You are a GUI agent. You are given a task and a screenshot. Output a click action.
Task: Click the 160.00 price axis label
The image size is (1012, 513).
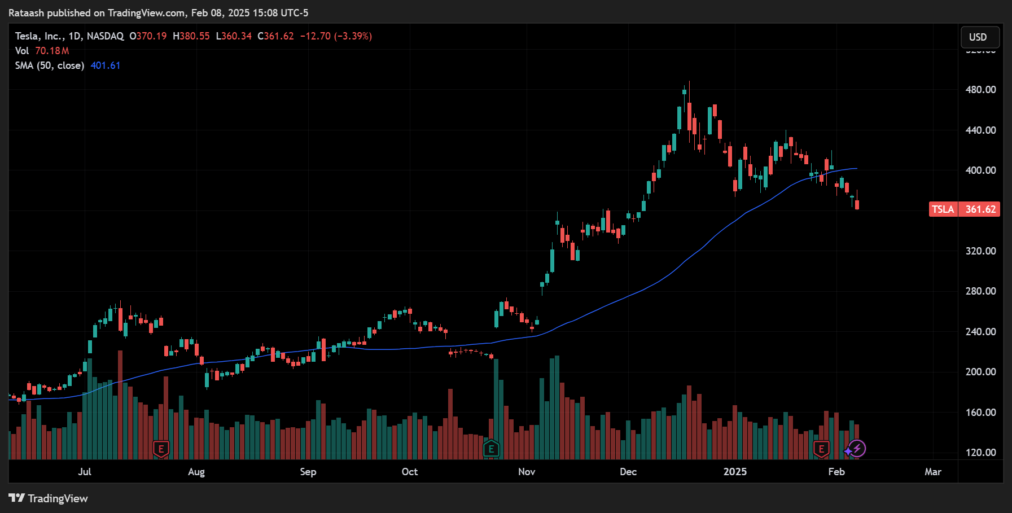(980, 413)
